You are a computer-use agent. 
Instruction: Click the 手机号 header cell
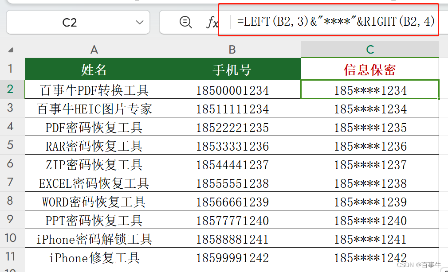[232, 69]
